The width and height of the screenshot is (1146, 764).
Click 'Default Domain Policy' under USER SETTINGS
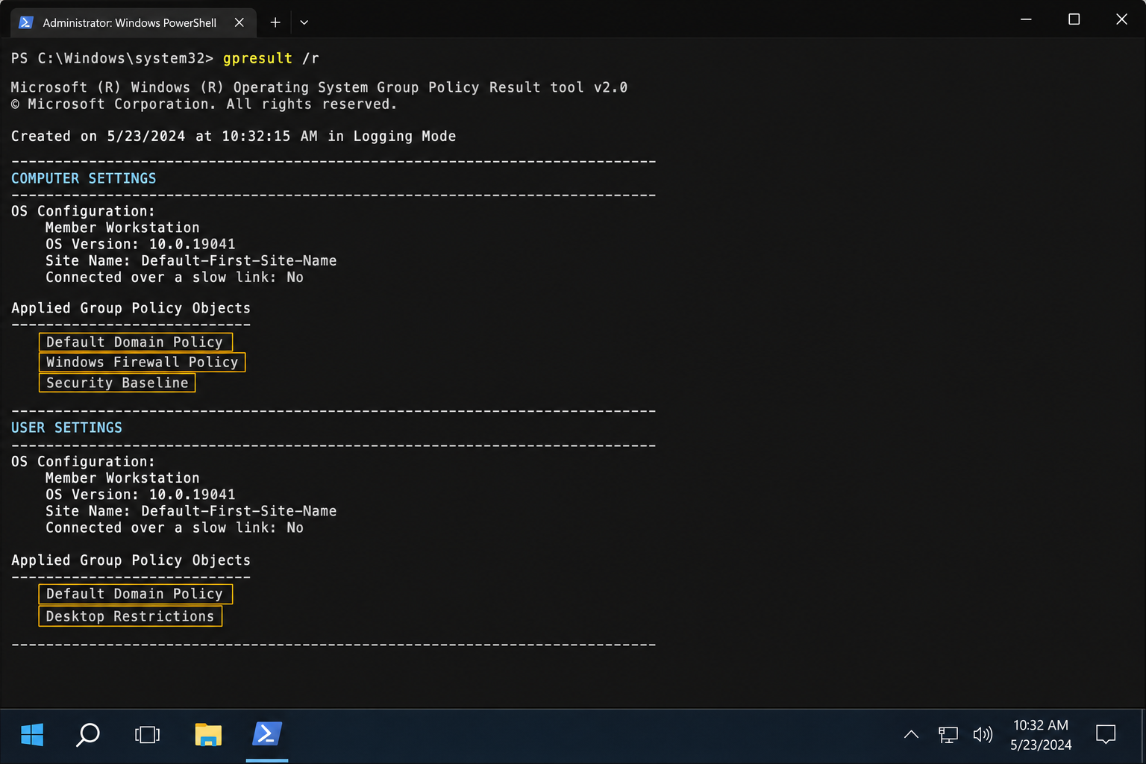click(x=135, y=594)
